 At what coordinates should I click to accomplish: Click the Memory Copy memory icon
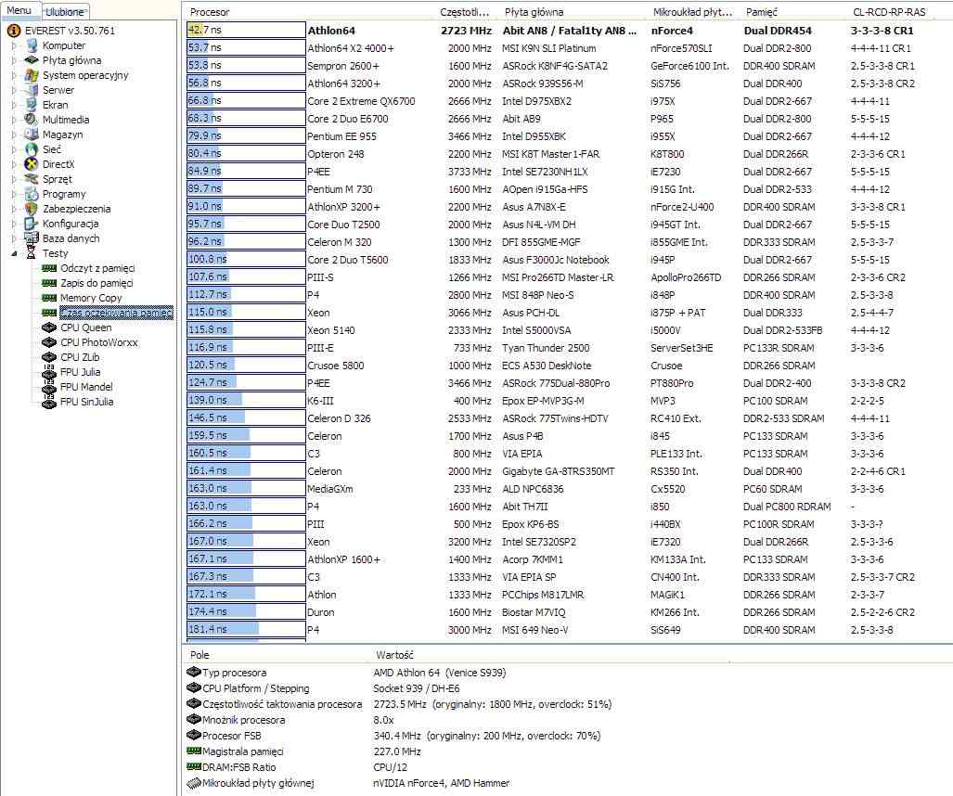49,298
